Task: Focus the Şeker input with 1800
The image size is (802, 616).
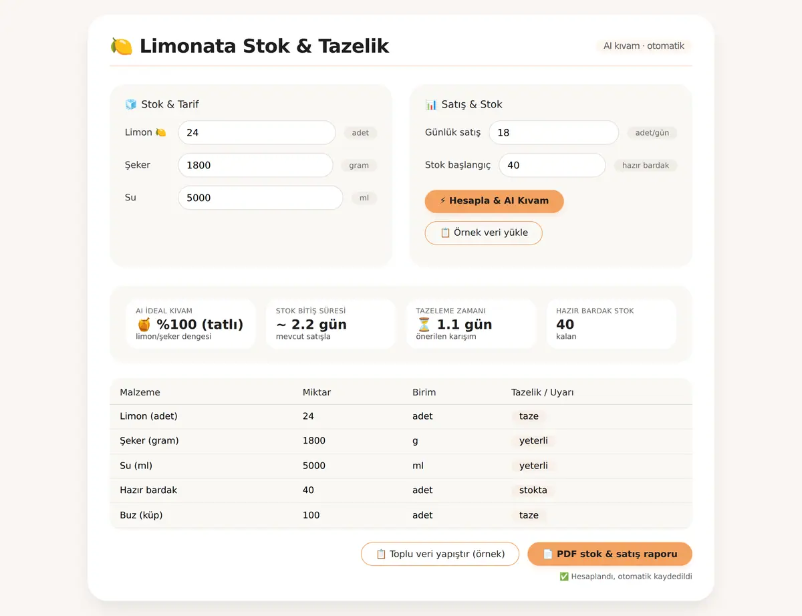Action: tap(255, 165)
